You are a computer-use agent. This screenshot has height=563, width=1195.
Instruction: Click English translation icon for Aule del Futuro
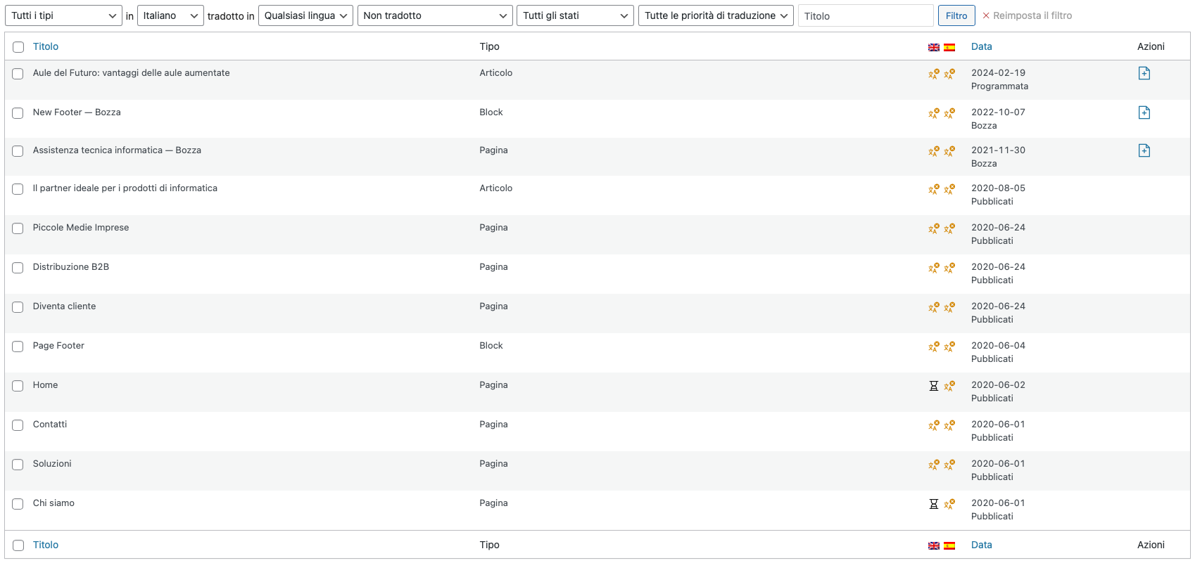[934, 74]
